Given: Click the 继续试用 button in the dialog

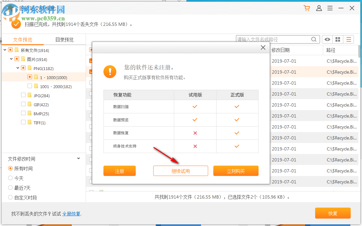Looking at the screenshot, I should pyautogui.click(x=180, y=171).
